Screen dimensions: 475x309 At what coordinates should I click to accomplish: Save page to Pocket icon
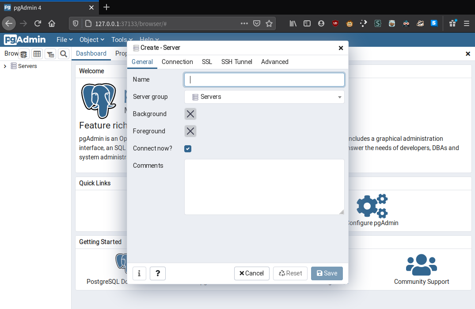click(257, 23)
